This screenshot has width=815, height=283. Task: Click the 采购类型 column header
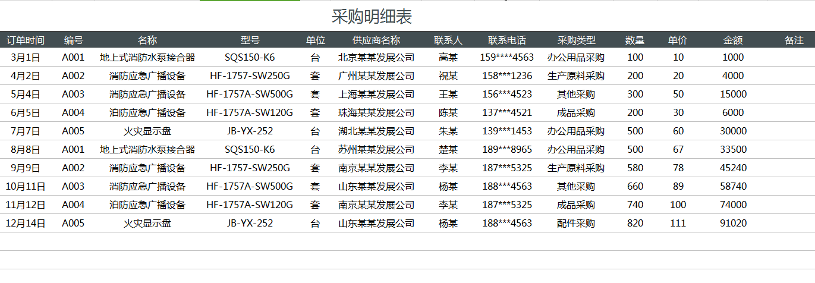[x=576, y=40]
